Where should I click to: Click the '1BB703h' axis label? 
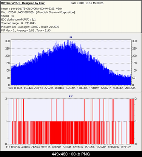click(x=113, y=147)
